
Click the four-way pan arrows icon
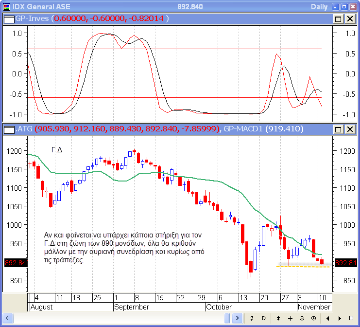tap(290, 318)
